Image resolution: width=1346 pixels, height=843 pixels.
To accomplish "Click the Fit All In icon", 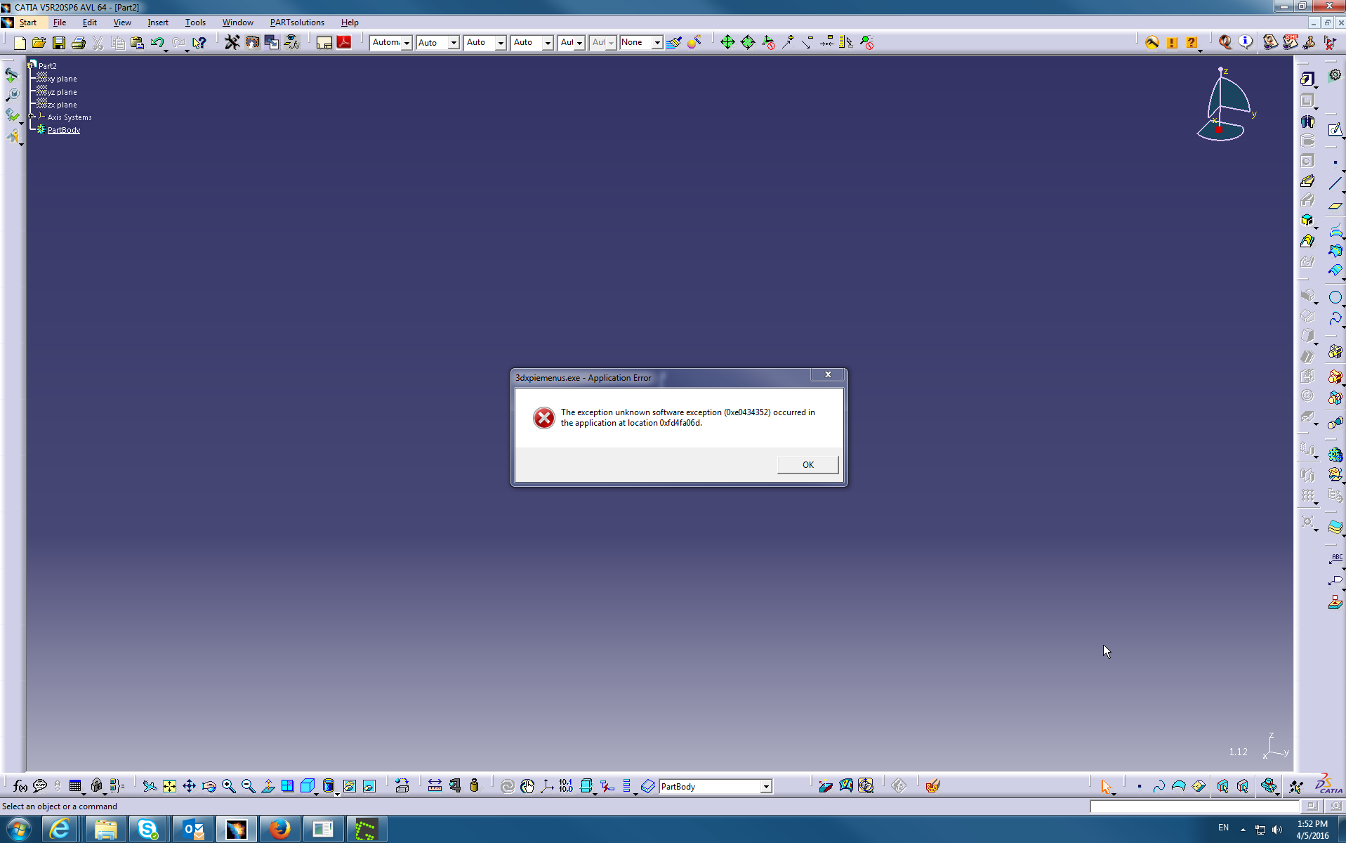I will (169, 786).
